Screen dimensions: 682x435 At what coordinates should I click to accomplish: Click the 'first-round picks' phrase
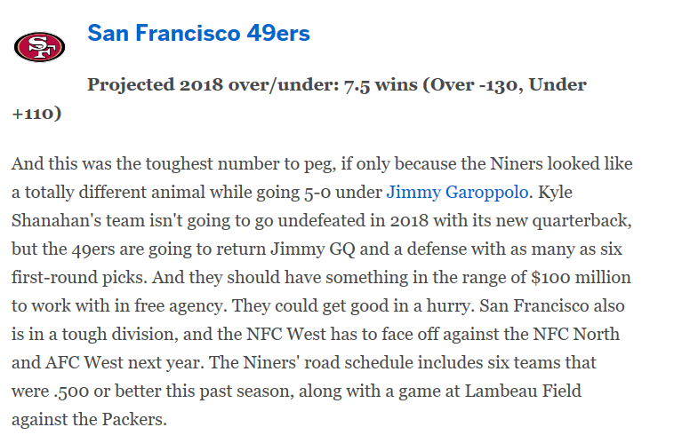tap(79, 277)
